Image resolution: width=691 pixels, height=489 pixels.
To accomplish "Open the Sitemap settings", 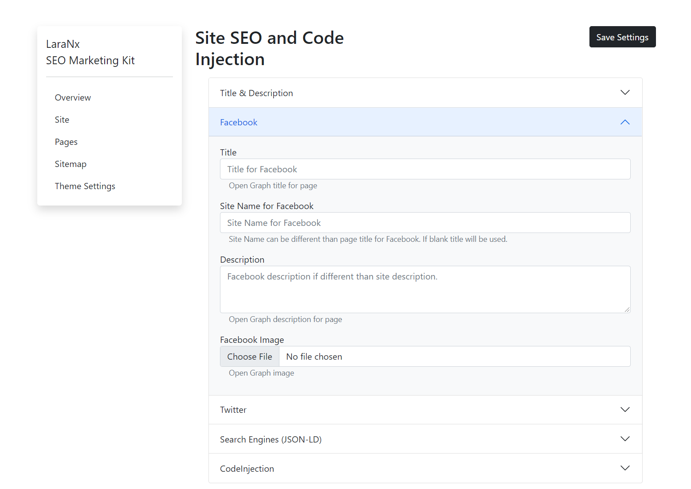I will 71,164.
